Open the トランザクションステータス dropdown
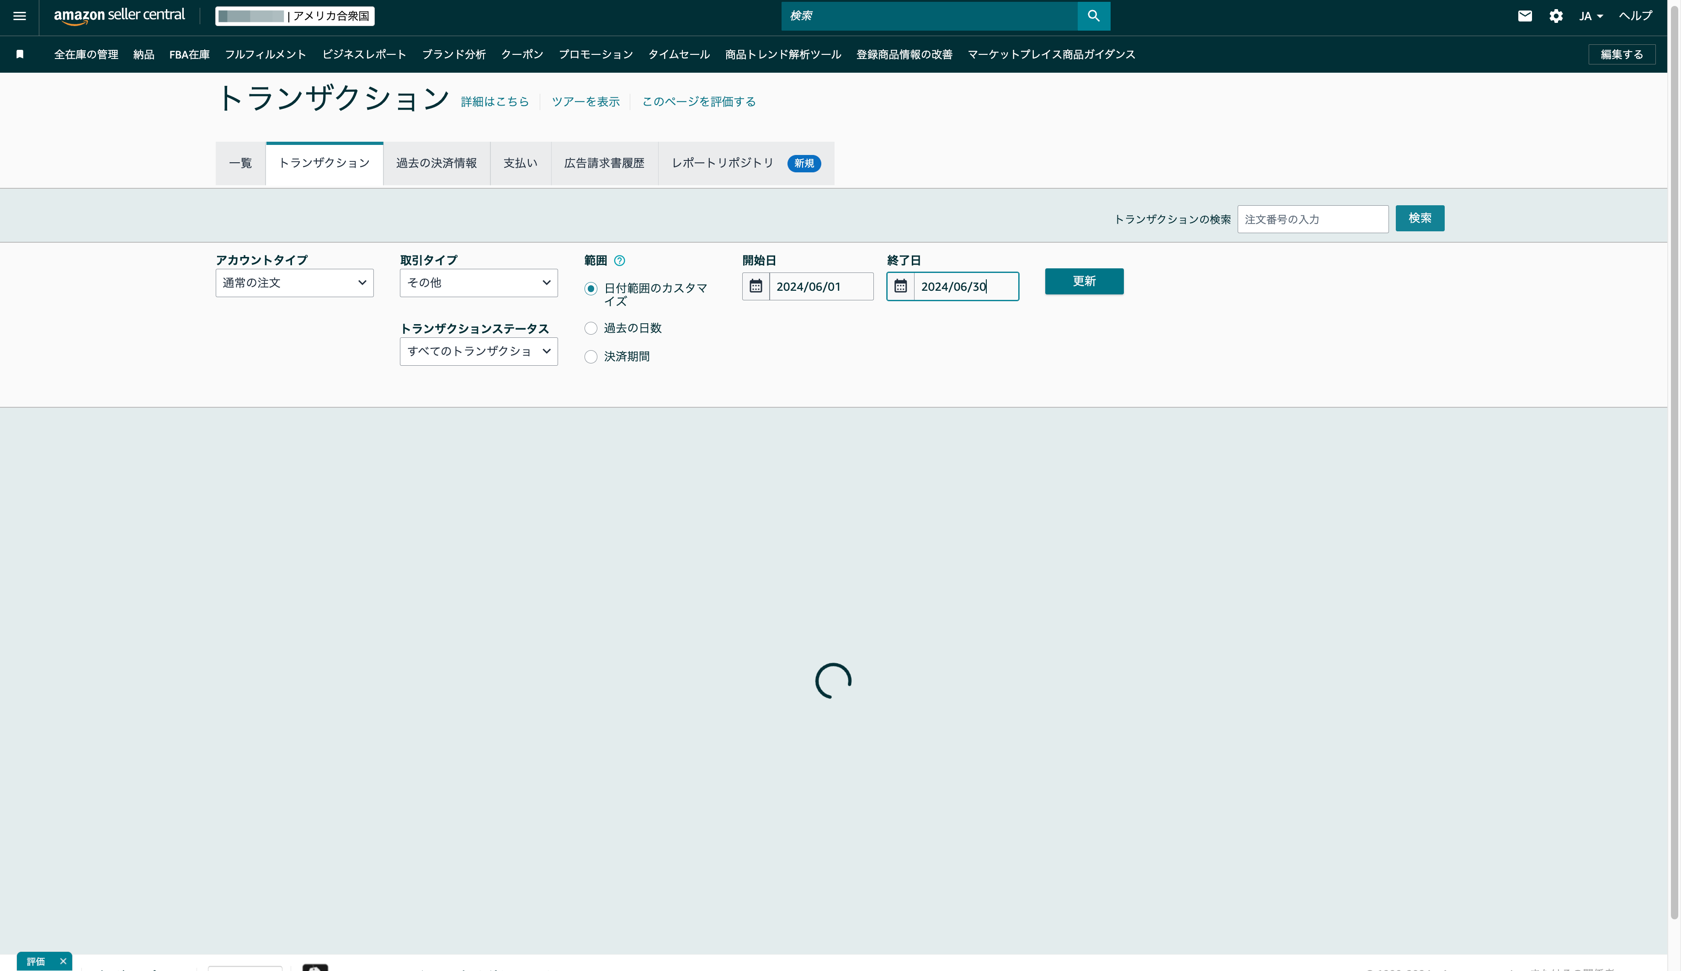The image size is (1681, 971). coord(479,352)
